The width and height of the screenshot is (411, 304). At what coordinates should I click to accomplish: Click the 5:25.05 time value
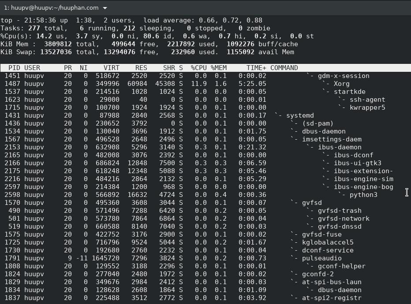point(252,84)
